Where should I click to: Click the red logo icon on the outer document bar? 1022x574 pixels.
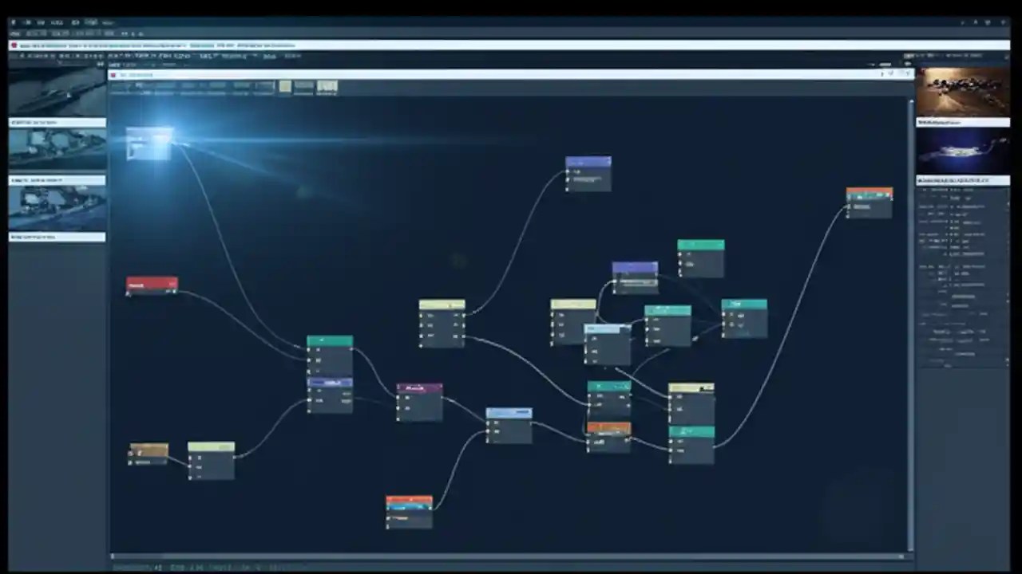[14, 45]
